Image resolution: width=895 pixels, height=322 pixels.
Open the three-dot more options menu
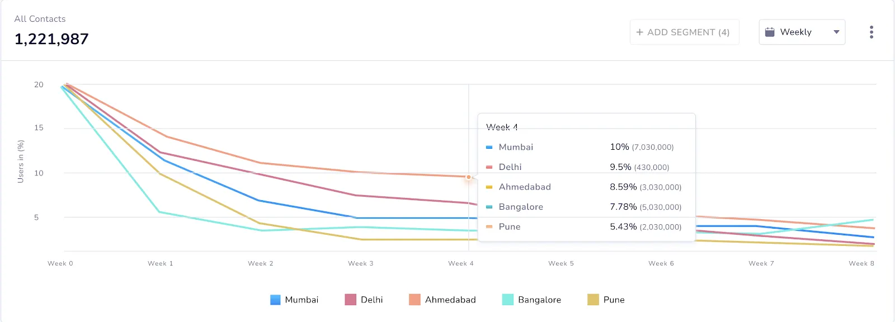(x=872, y=32)
